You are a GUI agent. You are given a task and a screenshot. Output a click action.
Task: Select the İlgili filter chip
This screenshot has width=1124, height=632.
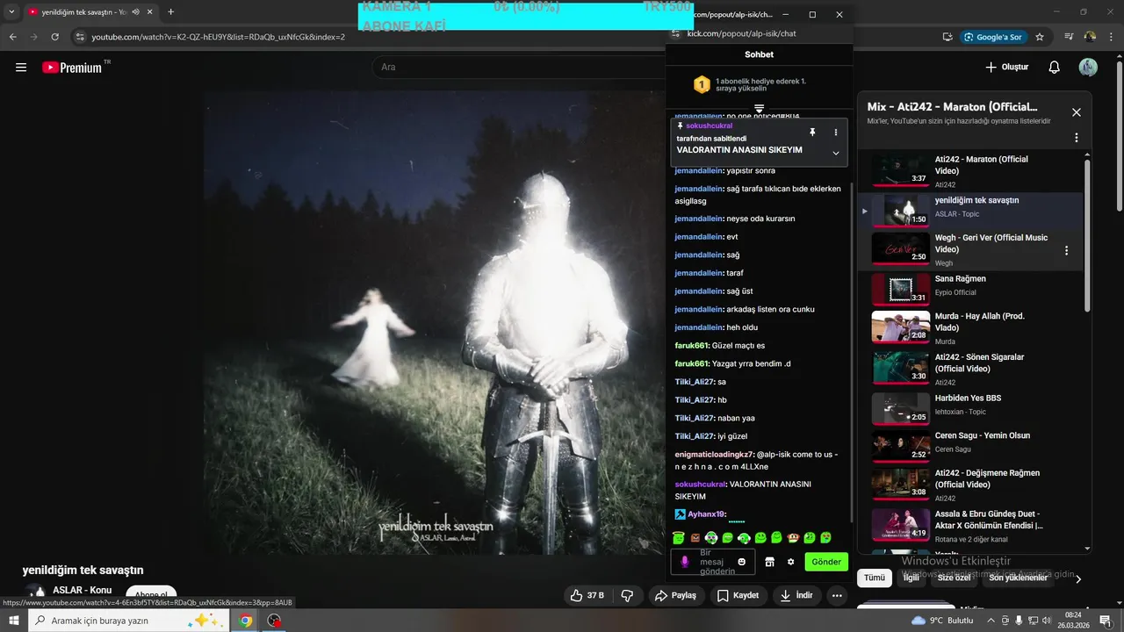(911, 578)
